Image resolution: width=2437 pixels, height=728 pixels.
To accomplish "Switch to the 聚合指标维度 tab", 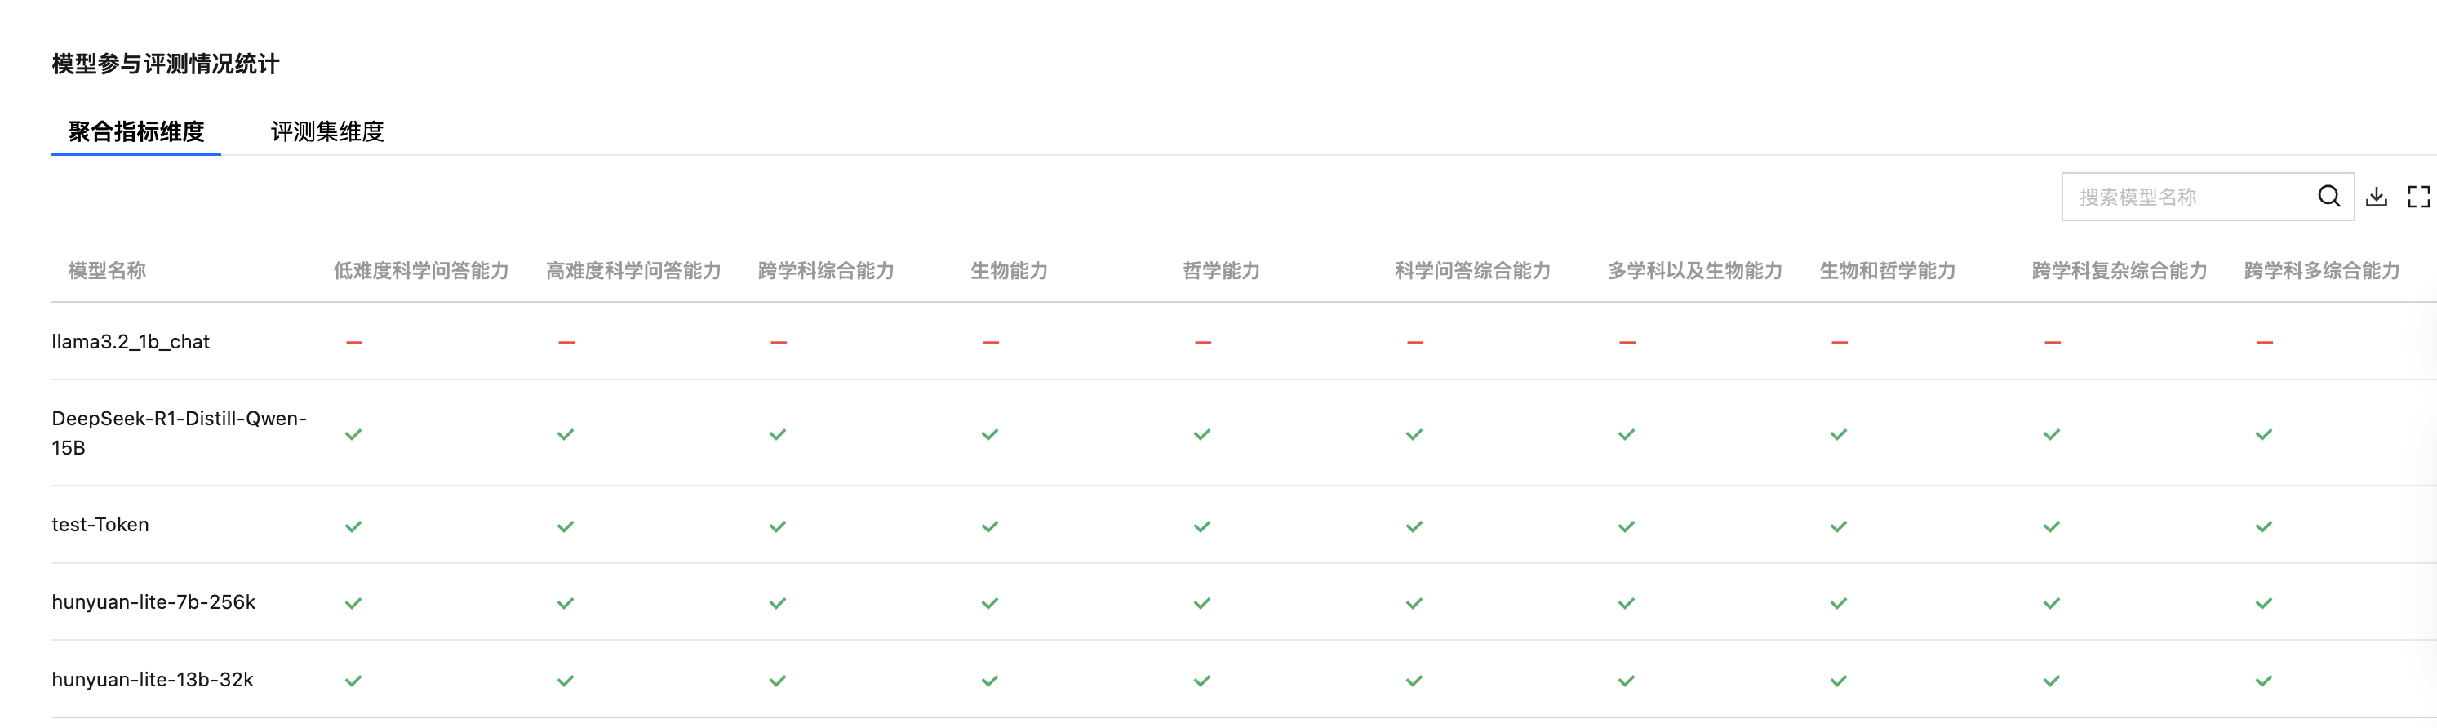I will pyautogui.click(x=136, y=131).
